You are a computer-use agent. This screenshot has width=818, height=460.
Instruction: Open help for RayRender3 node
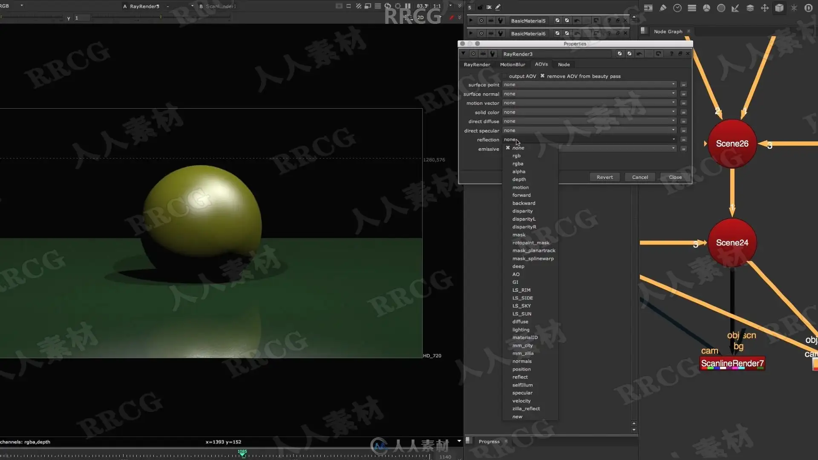point(671,54)
